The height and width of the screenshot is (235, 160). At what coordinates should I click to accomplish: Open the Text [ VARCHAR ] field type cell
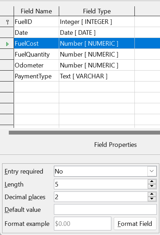coord(97,76)
